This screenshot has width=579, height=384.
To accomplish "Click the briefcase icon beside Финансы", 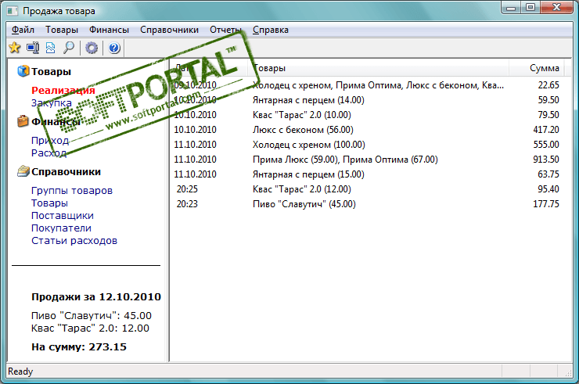I will [x=23, y=121].
